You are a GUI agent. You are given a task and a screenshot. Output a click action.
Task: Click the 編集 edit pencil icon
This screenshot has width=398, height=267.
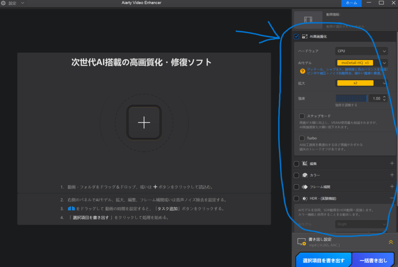pyautogui.click(x=305, y=163)
